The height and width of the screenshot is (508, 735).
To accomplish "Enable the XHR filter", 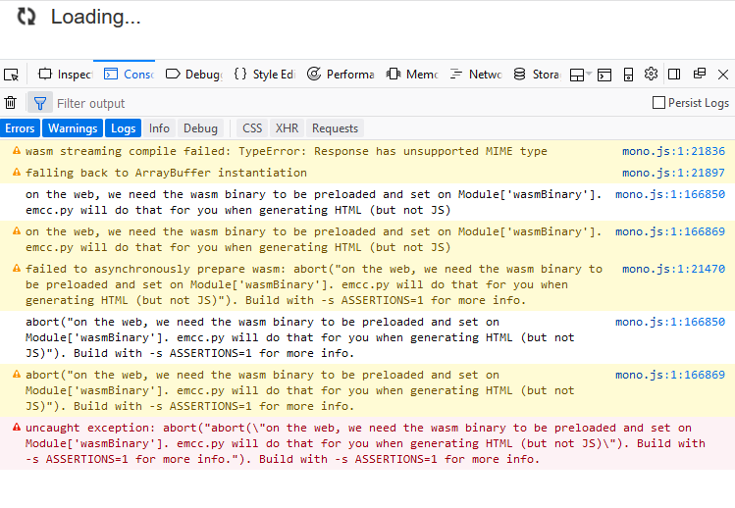I will [287, 128].
